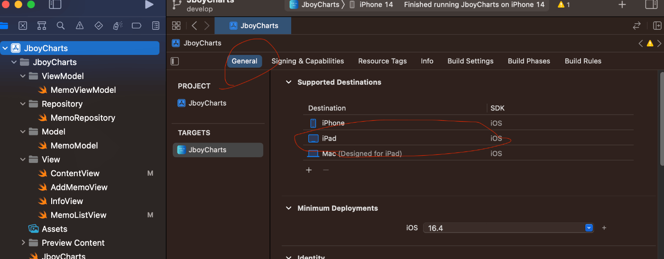Screen dimensions: 664x259
Task: Select the Mac (Designed for iPad) row
Action: (468, 153)
